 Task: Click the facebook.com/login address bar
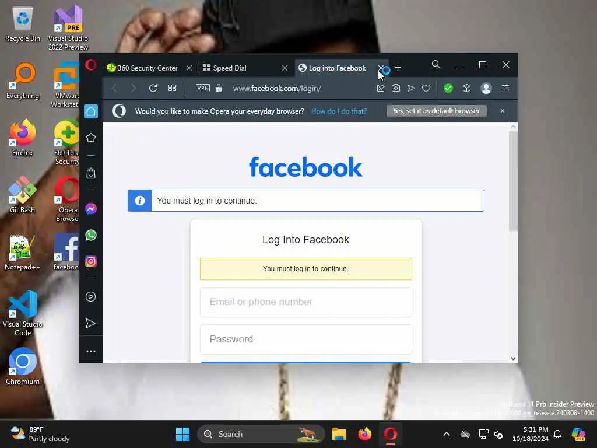click(x=277, y=89)
